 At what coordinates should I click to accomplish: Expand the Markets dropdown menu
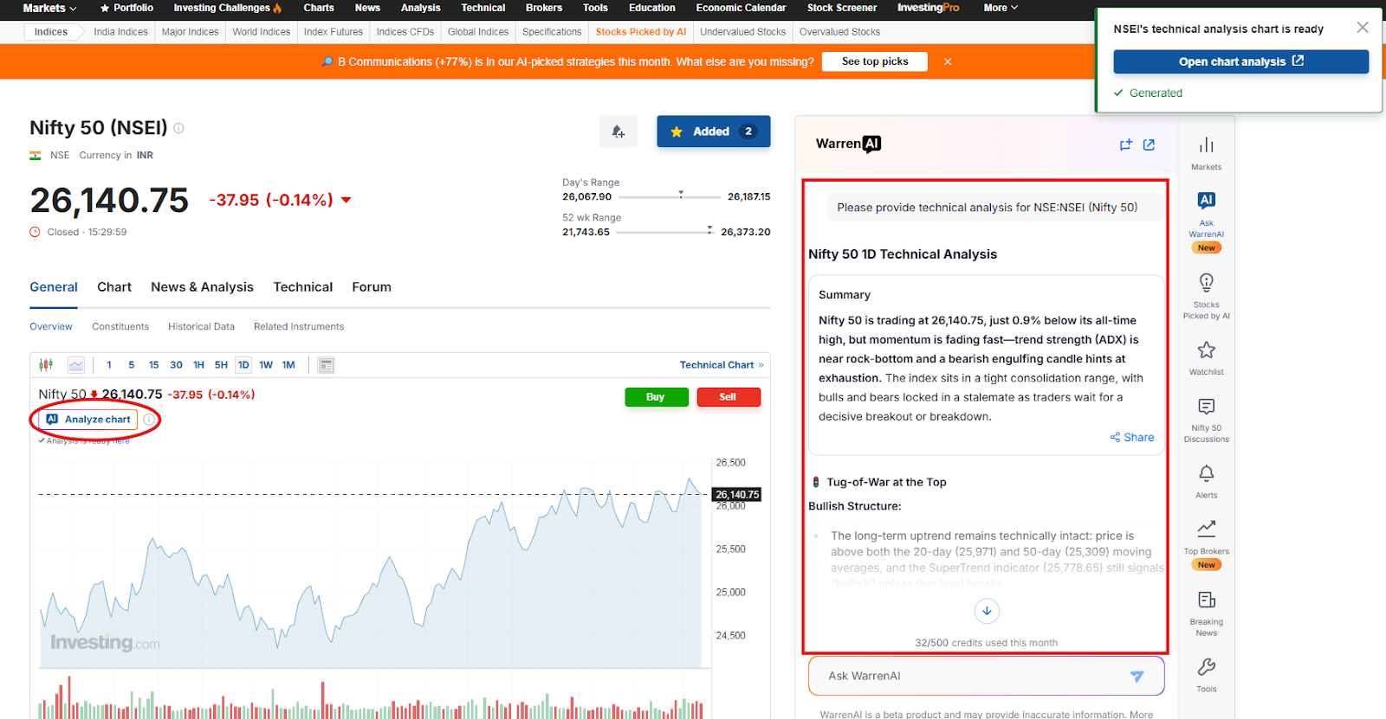coord(49,8)
